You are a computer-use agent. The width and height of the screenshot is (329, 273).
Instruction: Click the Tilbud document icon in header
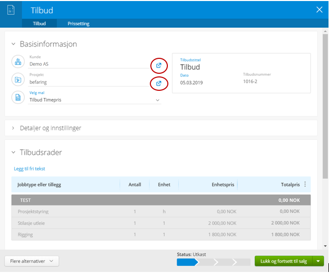point(11,10)
